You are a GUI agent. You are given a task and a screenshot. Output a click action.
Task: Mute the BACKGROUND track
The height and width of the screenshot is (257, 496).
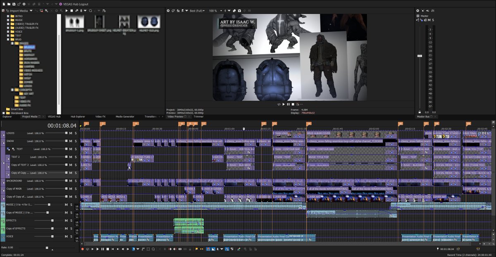tap(71, 181)
